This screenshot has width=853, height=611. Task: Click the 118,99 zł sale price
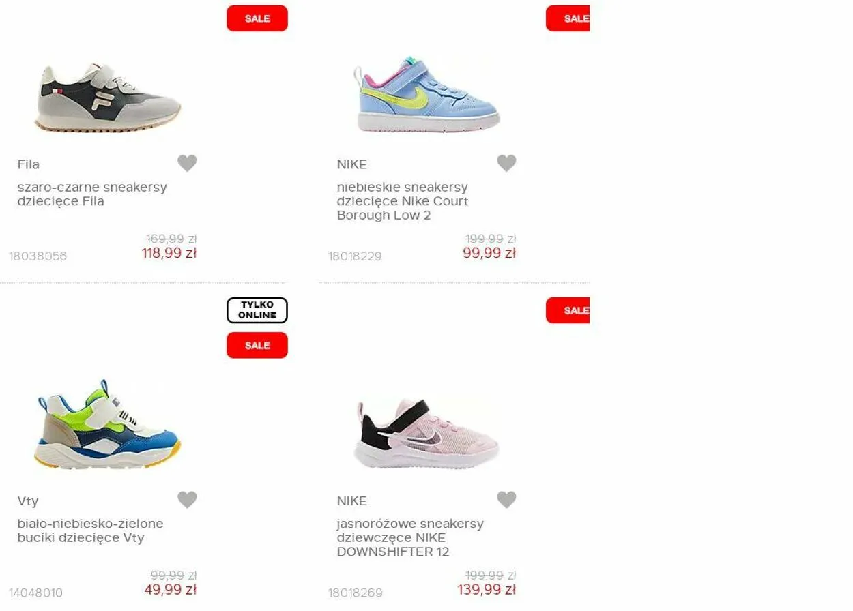pos(169,253)
